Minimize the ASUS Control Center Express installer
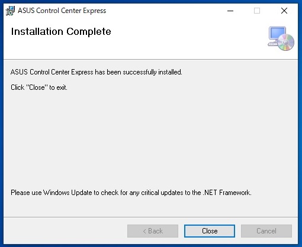The height and width of the screenshot is (247, 302). [230, 11]
